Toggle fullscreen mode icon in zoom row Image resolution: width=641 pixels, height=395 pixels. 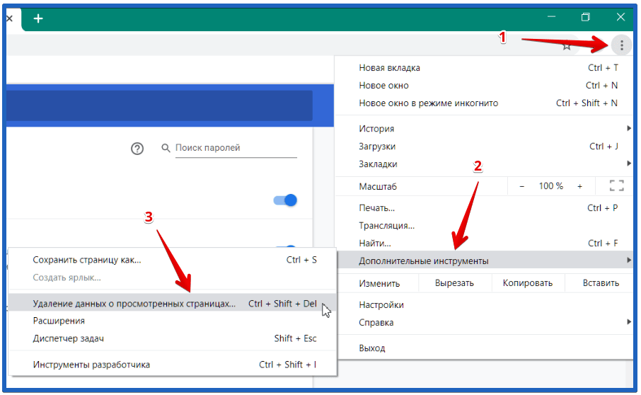[616, 185]
